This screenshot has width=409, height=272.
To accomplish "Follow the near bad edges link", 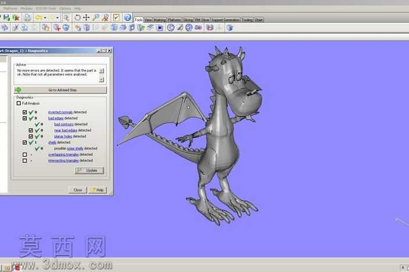I will (66, 130).
